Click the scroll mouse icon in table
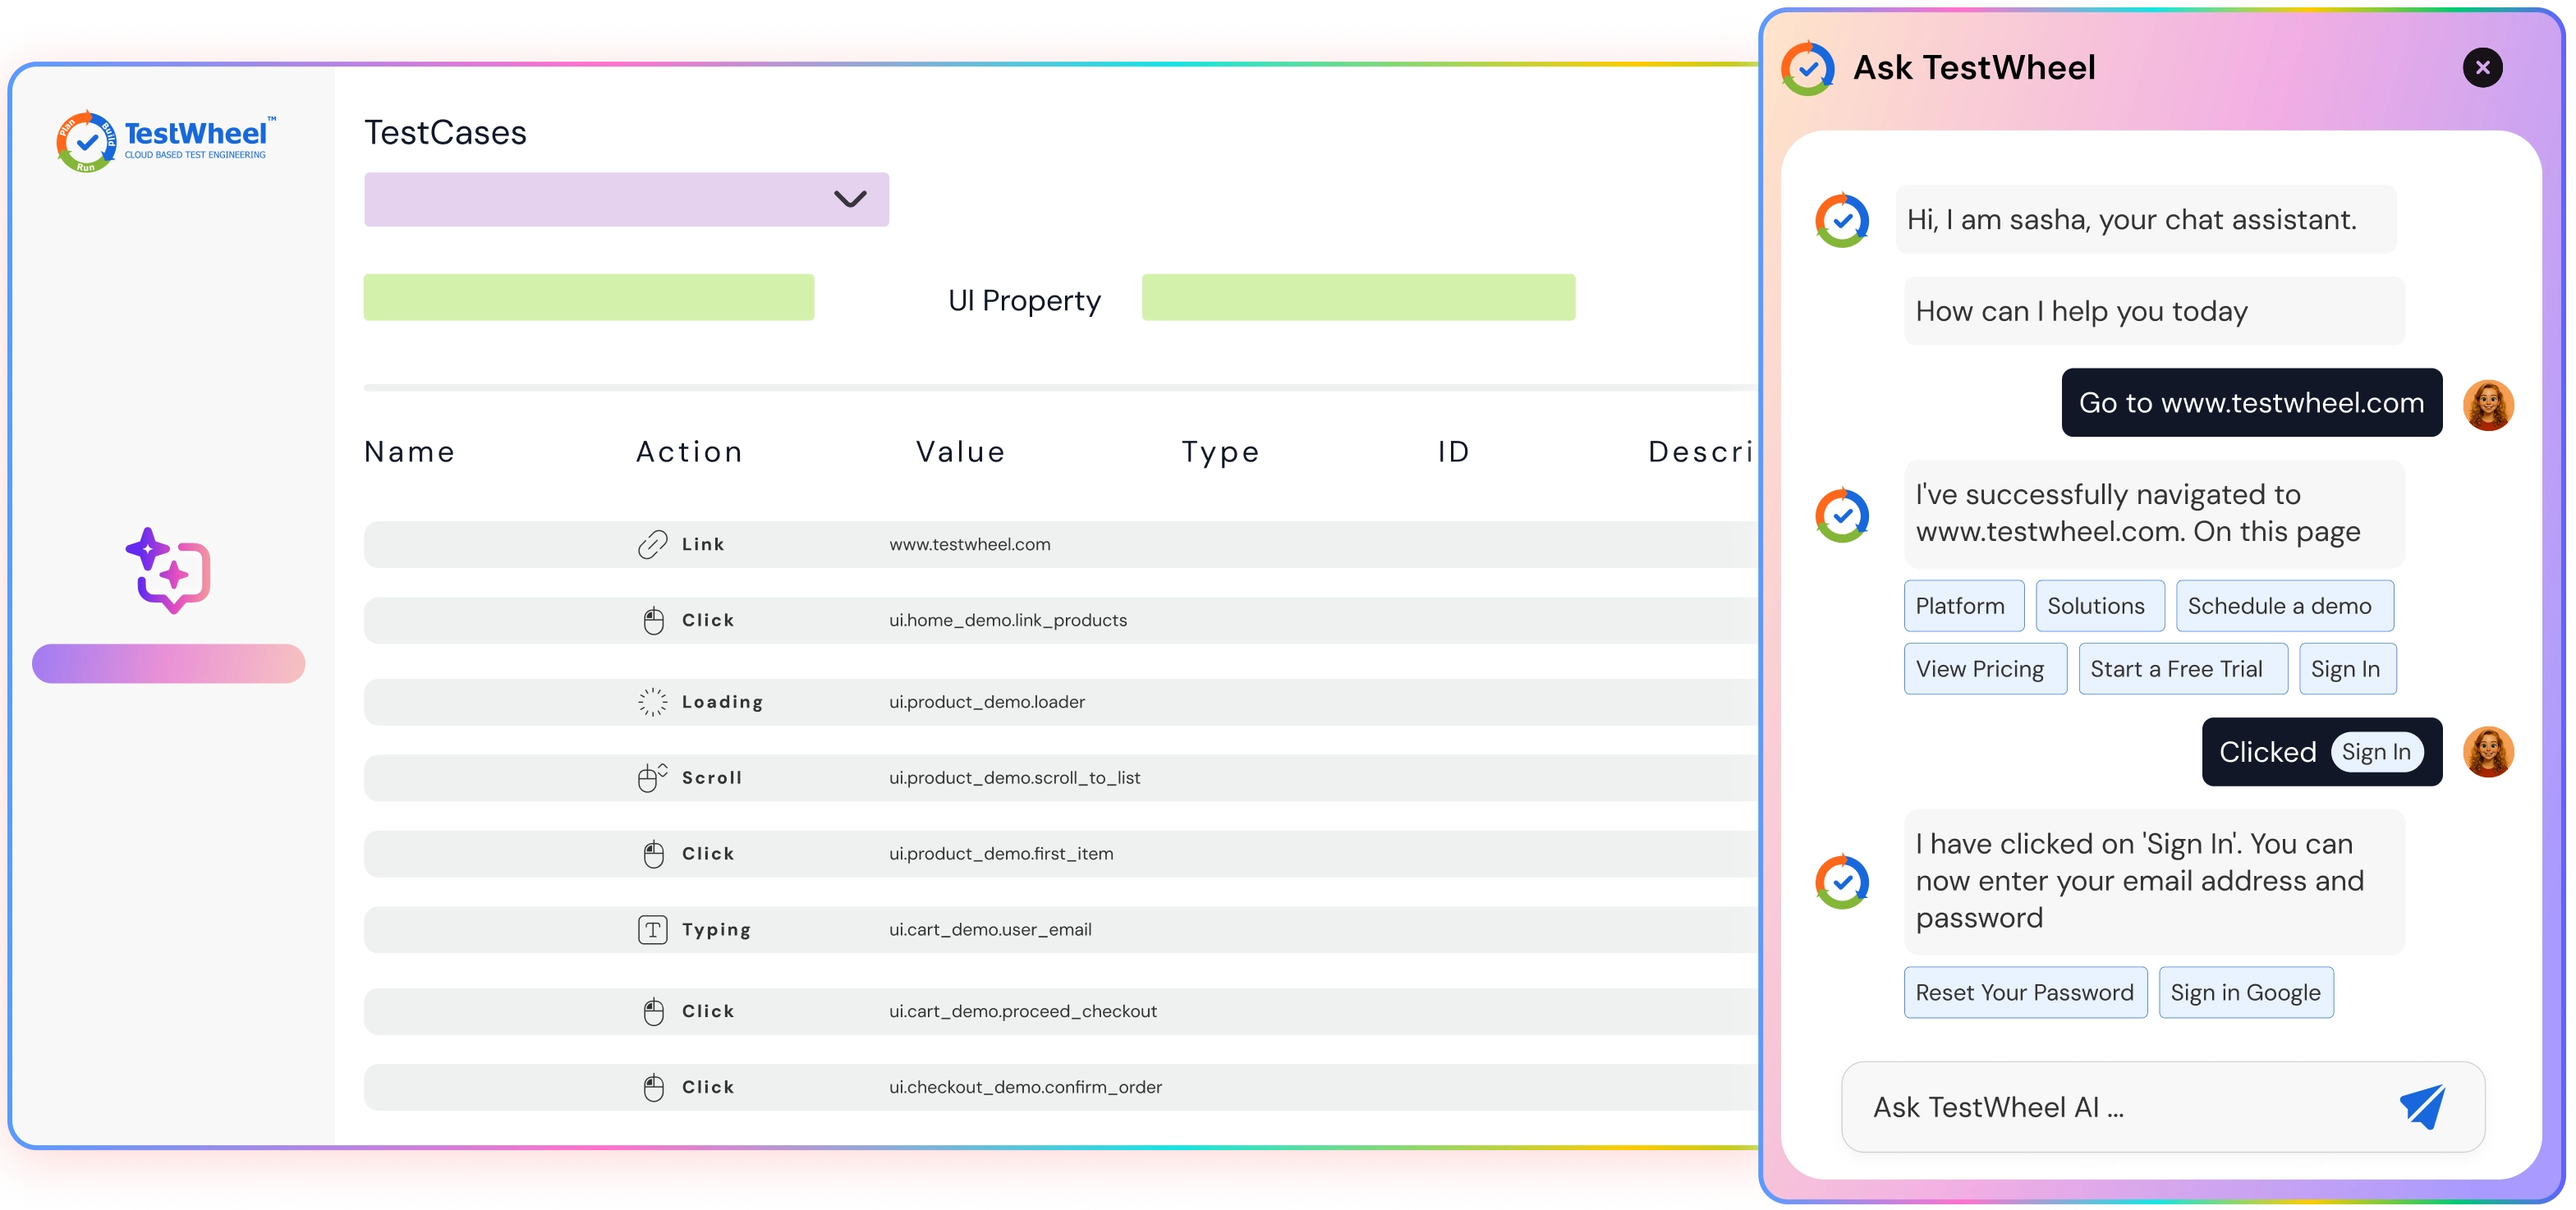2576x1210 pixels. point(652,777)
